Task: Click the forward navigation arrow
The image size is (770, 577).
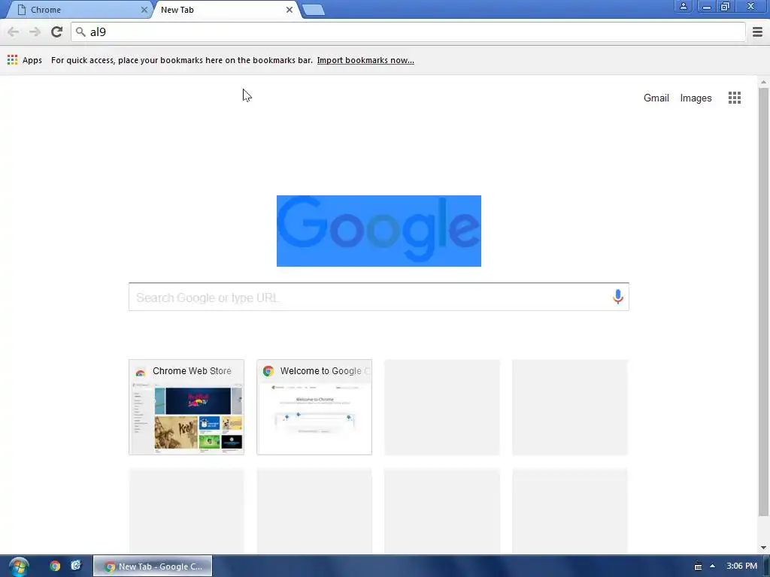Action: click(x=35, y=32)
